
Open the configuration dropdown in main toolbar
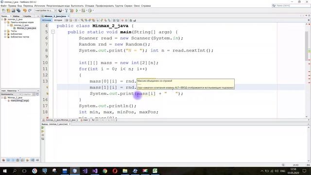pyautogui.click(x=46, y=11)
